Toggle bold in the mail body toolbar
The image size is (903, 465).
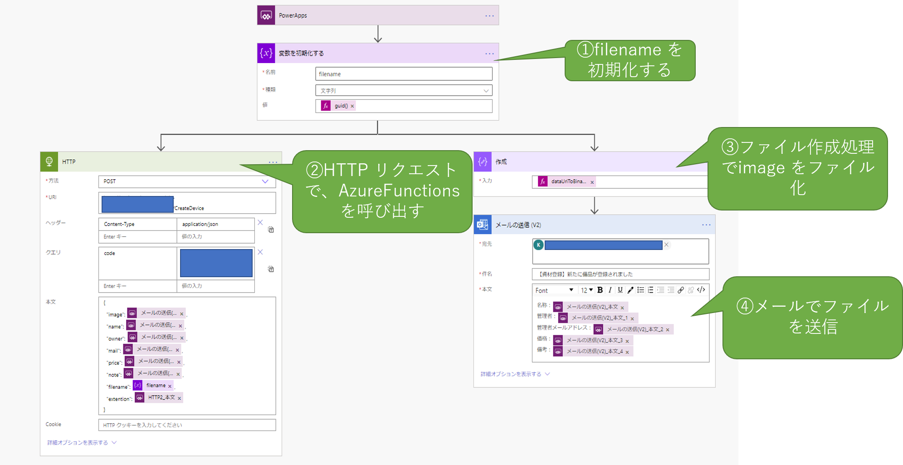(600, 290)
